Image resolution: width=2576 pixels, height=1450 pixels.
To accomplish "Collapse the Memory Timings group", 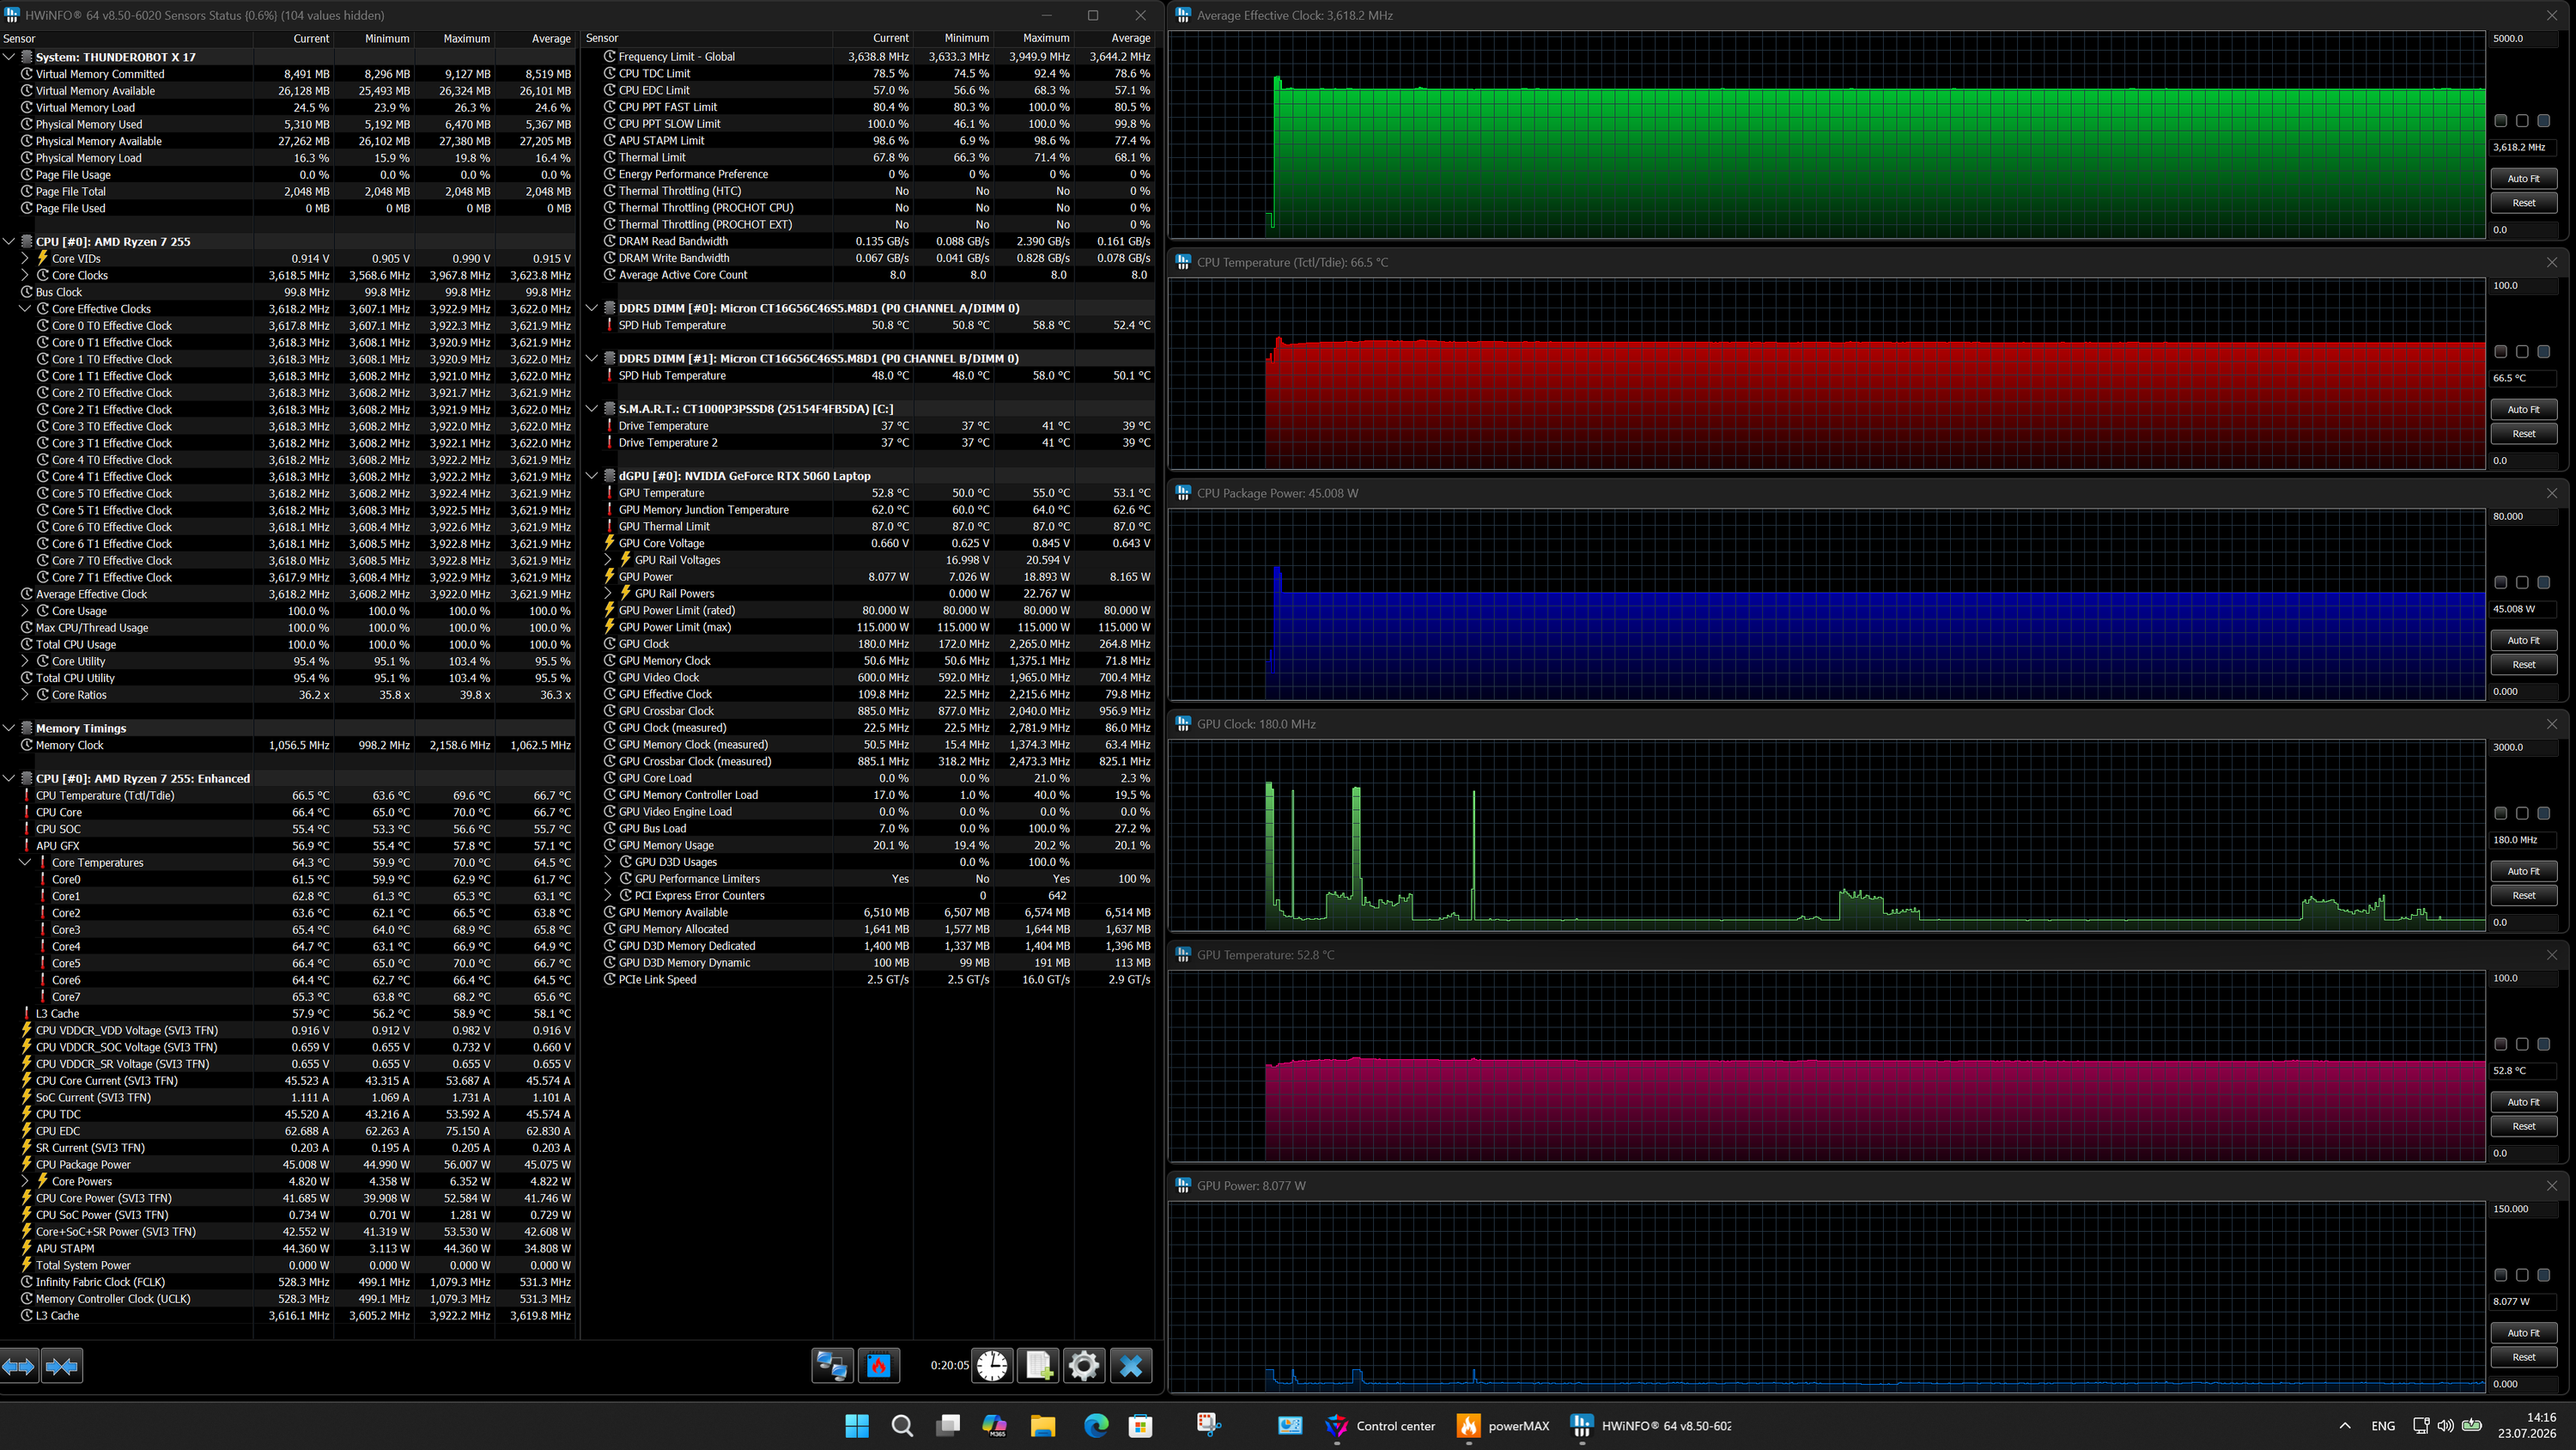I will (x=9, y=728).
